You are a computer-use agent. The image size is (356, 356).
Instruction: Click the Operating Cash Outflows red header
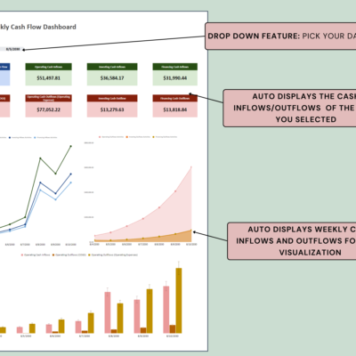(48, 98)
